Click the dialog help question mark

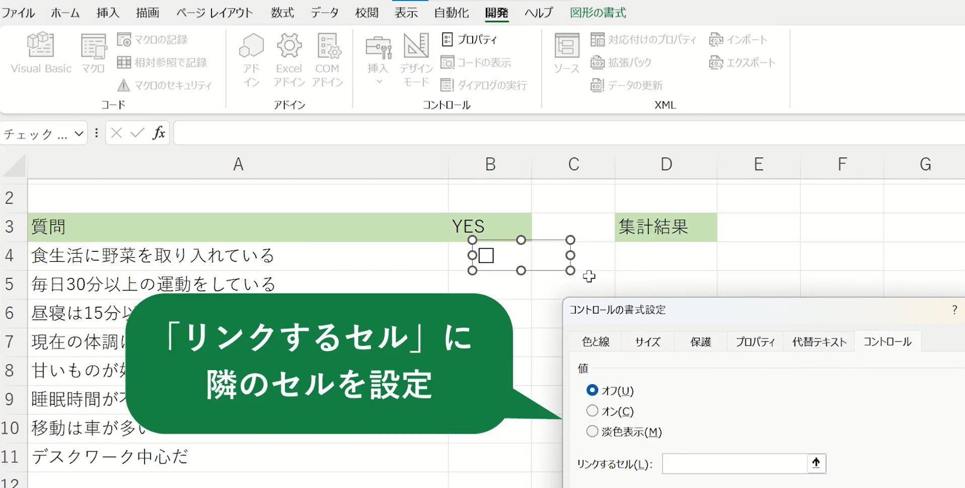954,310
